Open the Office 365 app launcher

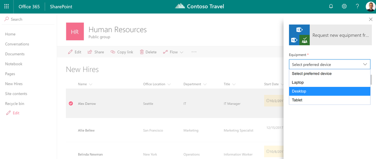tap(6, 6)
